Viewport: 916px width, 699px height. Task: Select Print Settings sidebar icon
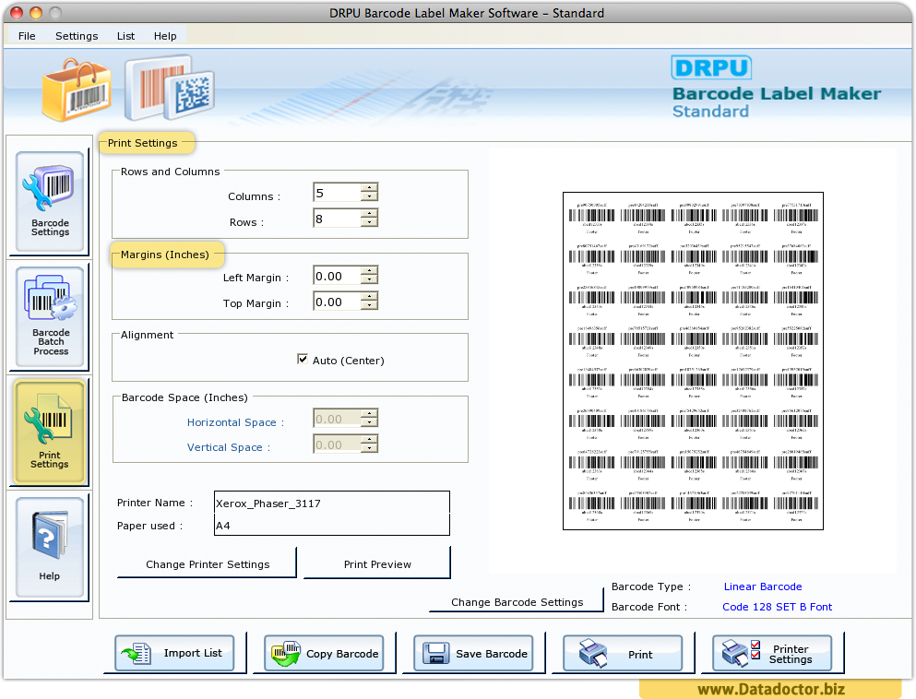coord(50,432)
